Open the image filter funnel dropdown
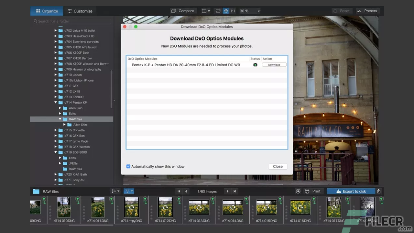Image resolution: width=414 pixels, height=233 pixels. 129,191
